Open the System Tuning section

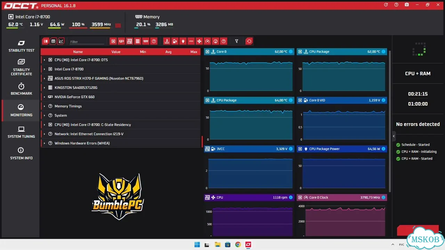point(21,132)
